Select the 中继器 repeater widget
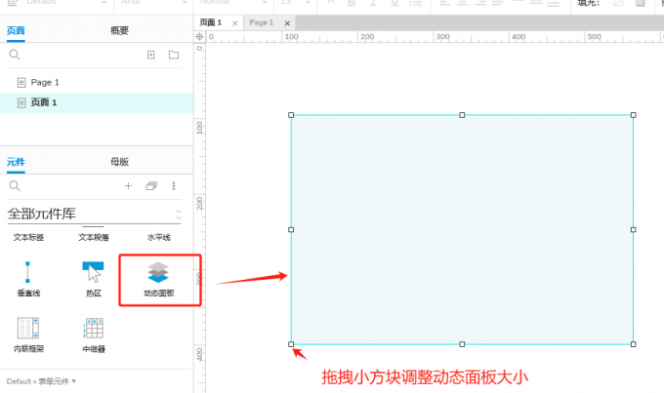Image resolution: width=664 pixels, height=393 pixels. pos(94,334)
